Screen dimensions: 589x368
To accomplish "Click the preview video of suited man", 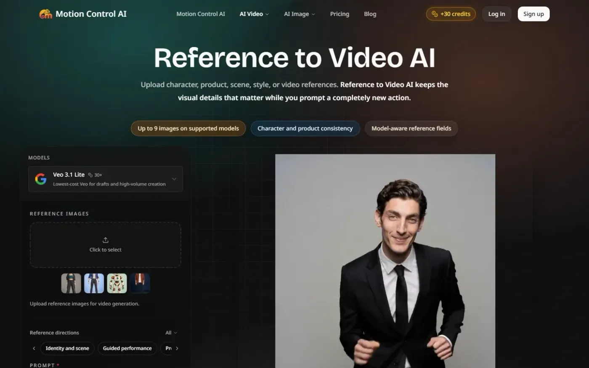I will (x=385, y=261).
